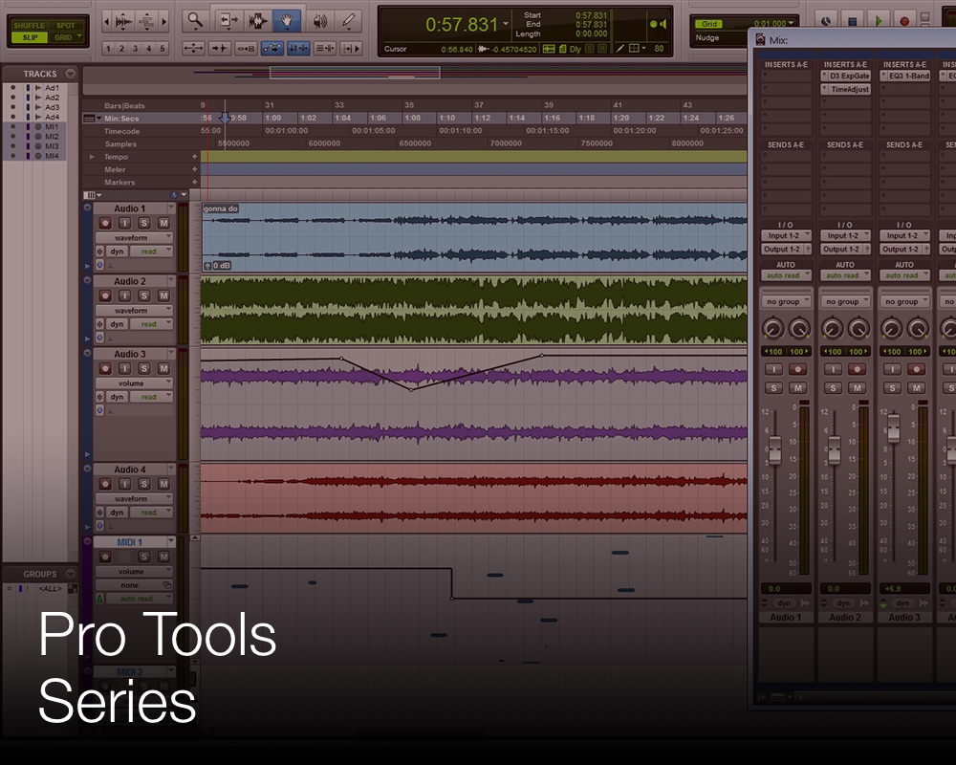Enable Spot edit mode
The image size is (956, 765).
[66, 26]
